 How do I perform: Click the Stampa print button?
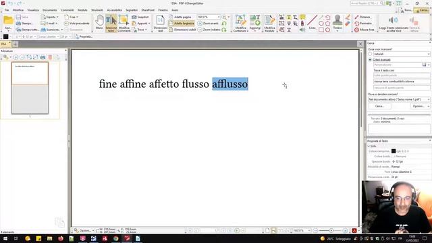pos(24,24)
